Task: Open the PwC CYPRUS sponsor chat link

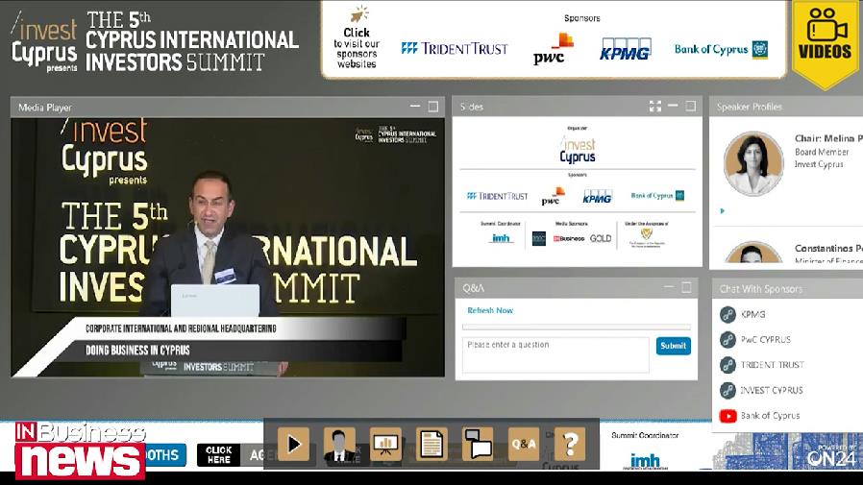Action: (765, 339)
